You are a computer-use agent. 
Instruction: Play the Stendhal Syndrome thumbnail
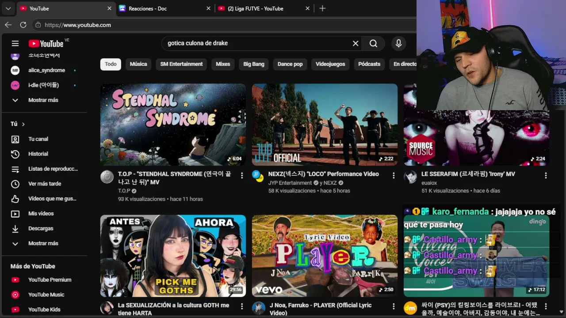click(173, 125)
